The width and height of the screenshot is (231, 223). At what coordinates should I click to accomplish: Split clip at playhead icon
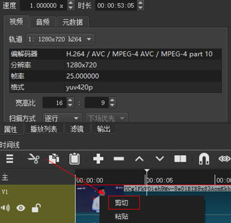coord(180,159)
